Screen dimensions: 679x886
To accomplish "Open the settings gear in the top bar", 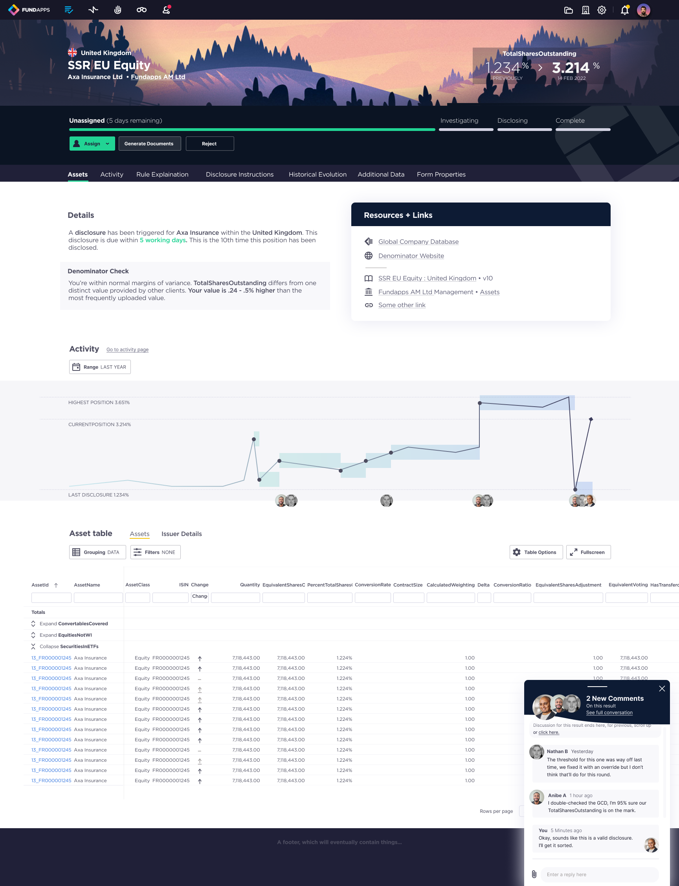I will [x=602, y=10].
